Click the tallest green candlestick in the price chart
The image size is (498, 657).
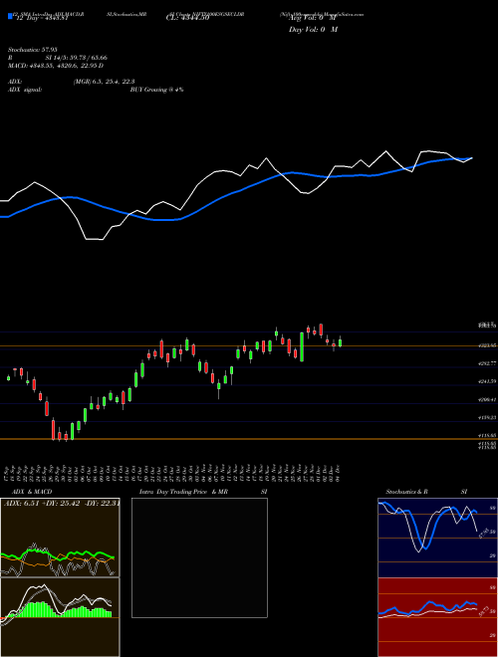pos(302,346)
